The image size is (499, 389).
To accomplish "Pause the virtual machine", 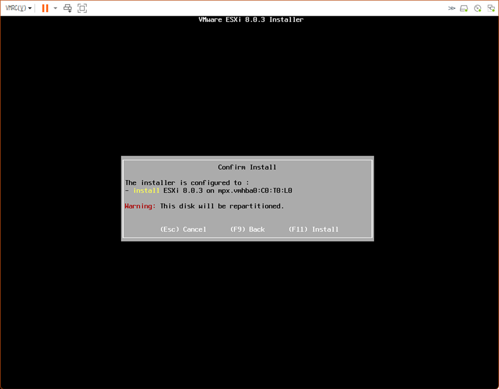I will [45, 8].
